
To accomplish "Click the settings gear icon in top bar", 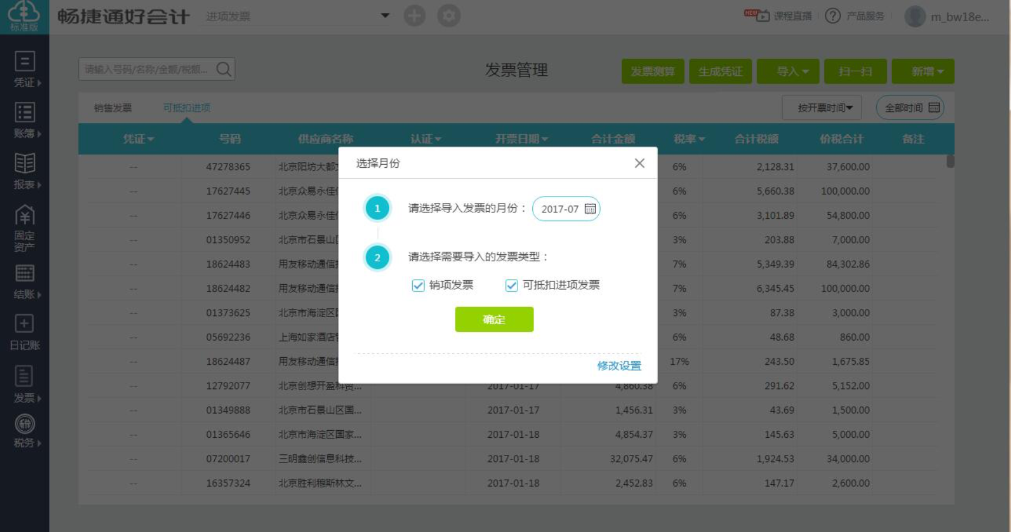I will click(448, 16).
